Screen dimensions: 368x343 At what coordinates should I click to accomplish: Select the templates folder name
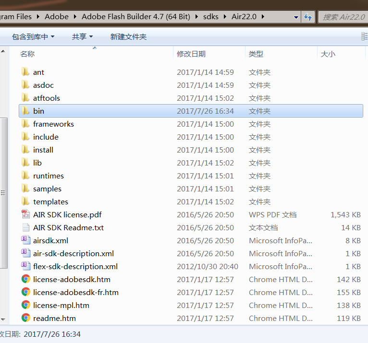(x=51, y=202)
